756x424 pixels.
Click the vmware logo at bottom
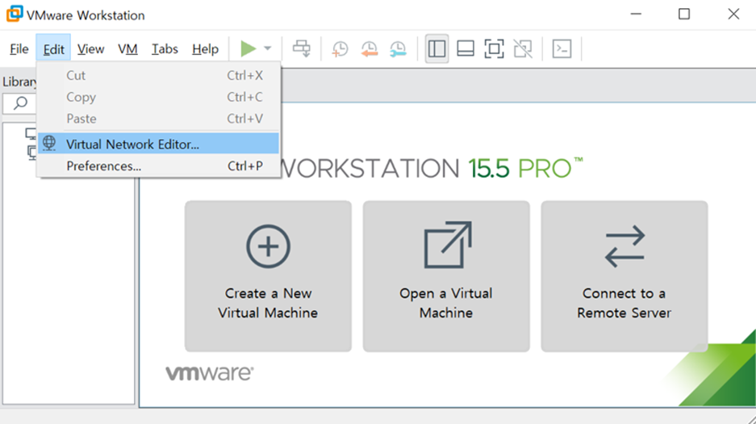209,373
